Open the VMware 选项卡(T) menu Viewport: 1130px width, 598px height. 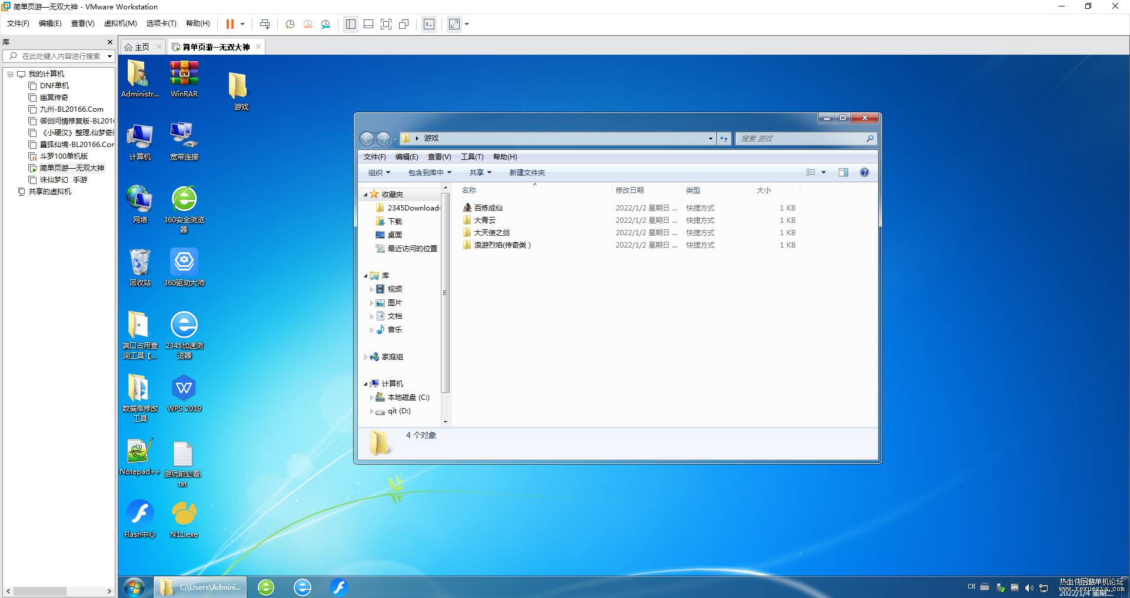point(161,24)
